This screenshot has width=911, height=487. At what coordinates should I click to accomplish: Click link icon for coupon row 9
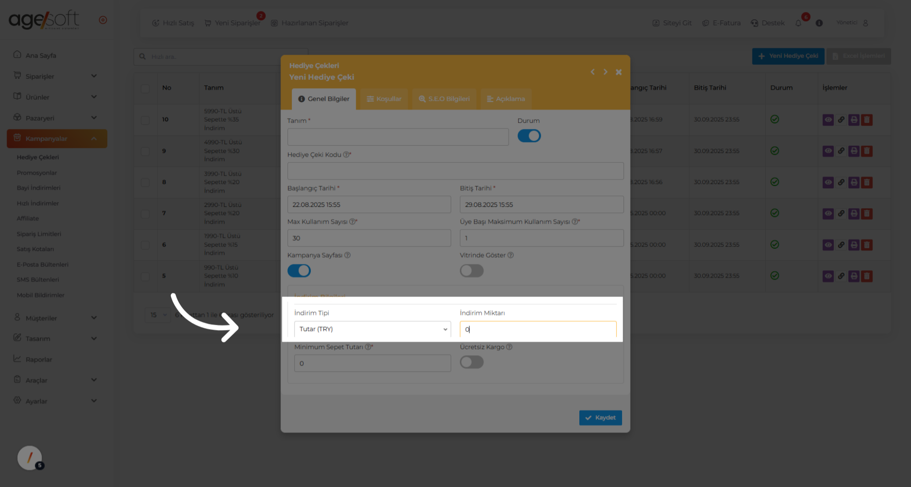[841, 151]
